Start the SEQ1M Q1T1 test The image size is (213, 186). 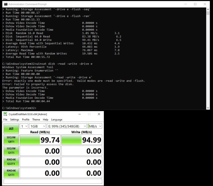pos(11,151)
